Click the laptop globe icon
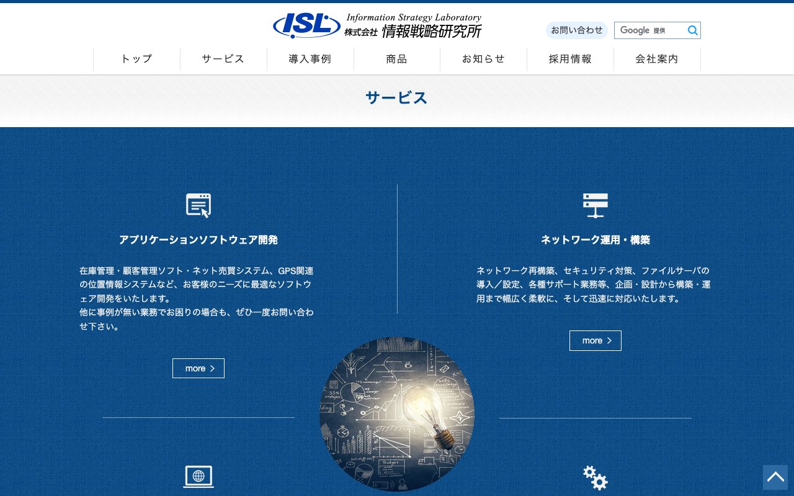Viewport: 794px width, 496px height. click(198, 477)
